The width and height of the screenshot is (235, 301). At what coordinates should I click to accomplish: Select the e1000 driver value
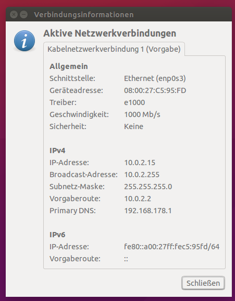pyautogui.click(x=134, y=102)
